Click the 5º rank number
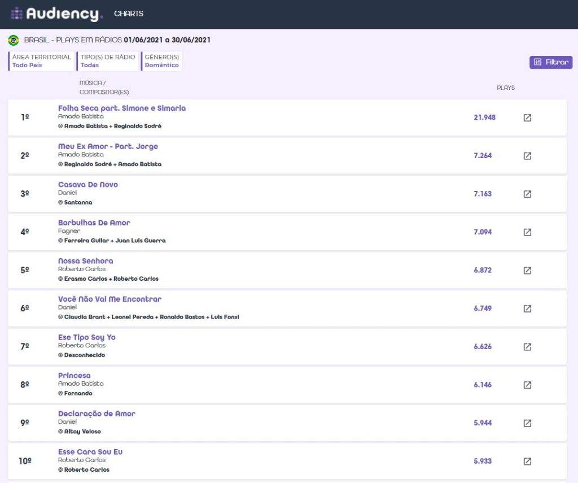Screen dimensions: 578x483 [25, 270]
